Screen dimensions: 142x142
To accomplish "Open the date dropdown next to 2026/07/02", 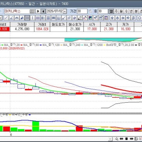I will (x=65, y=11).
